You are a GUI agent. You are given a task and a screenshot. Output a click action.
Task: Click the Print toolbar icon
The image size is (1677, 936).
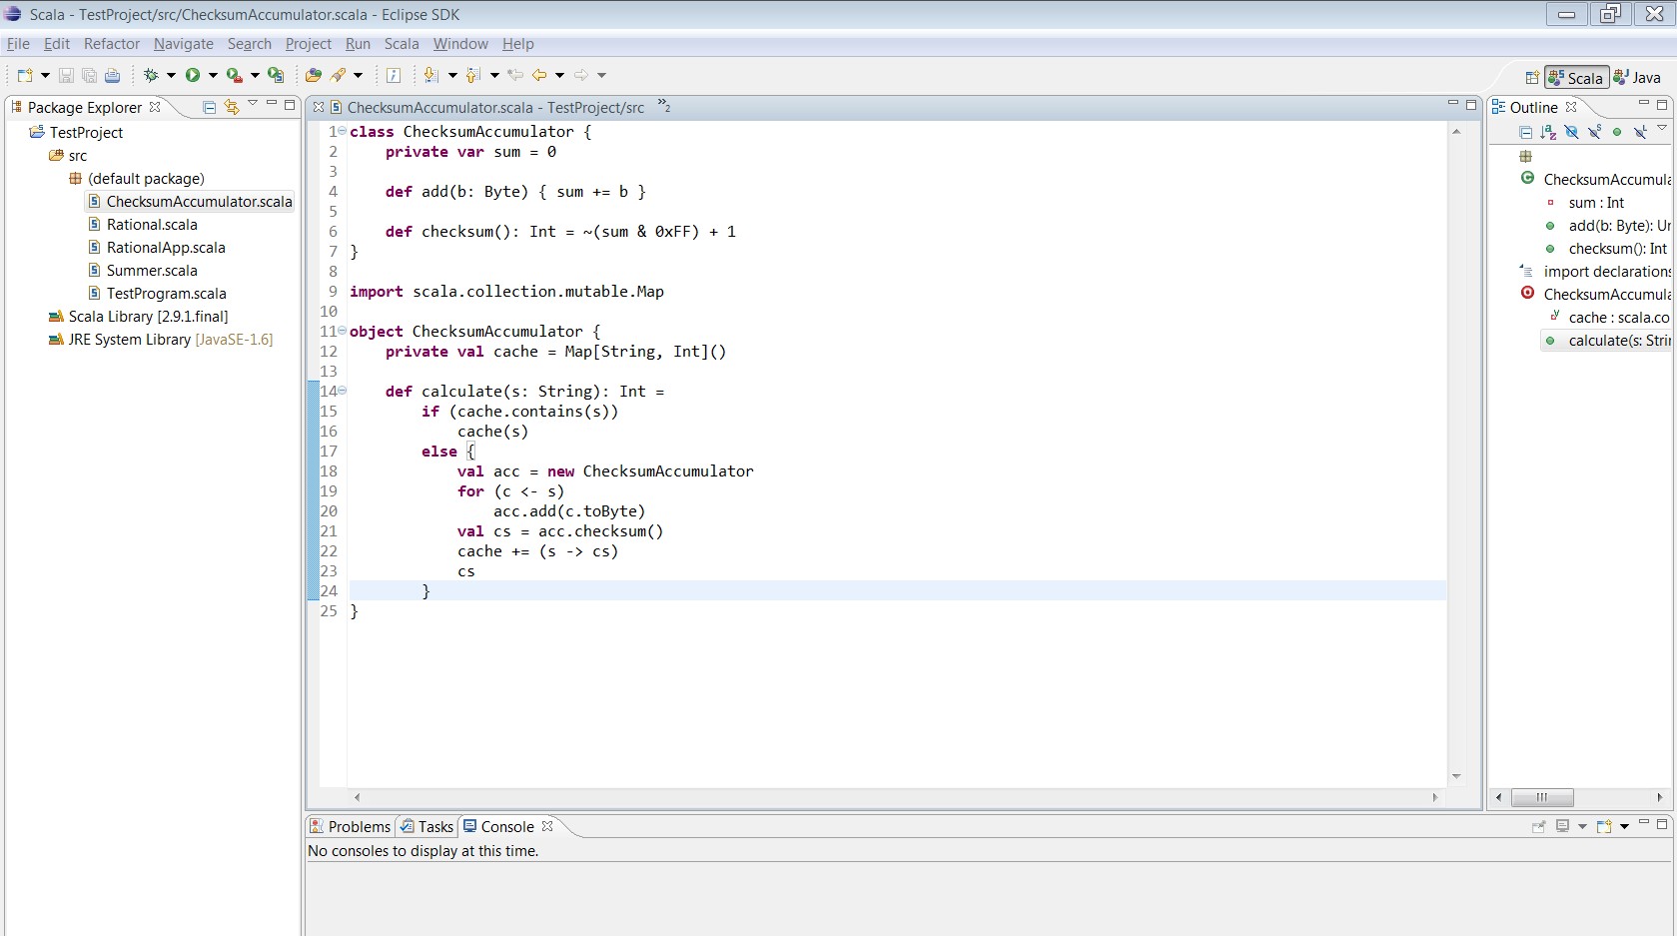tap(112, 75)
